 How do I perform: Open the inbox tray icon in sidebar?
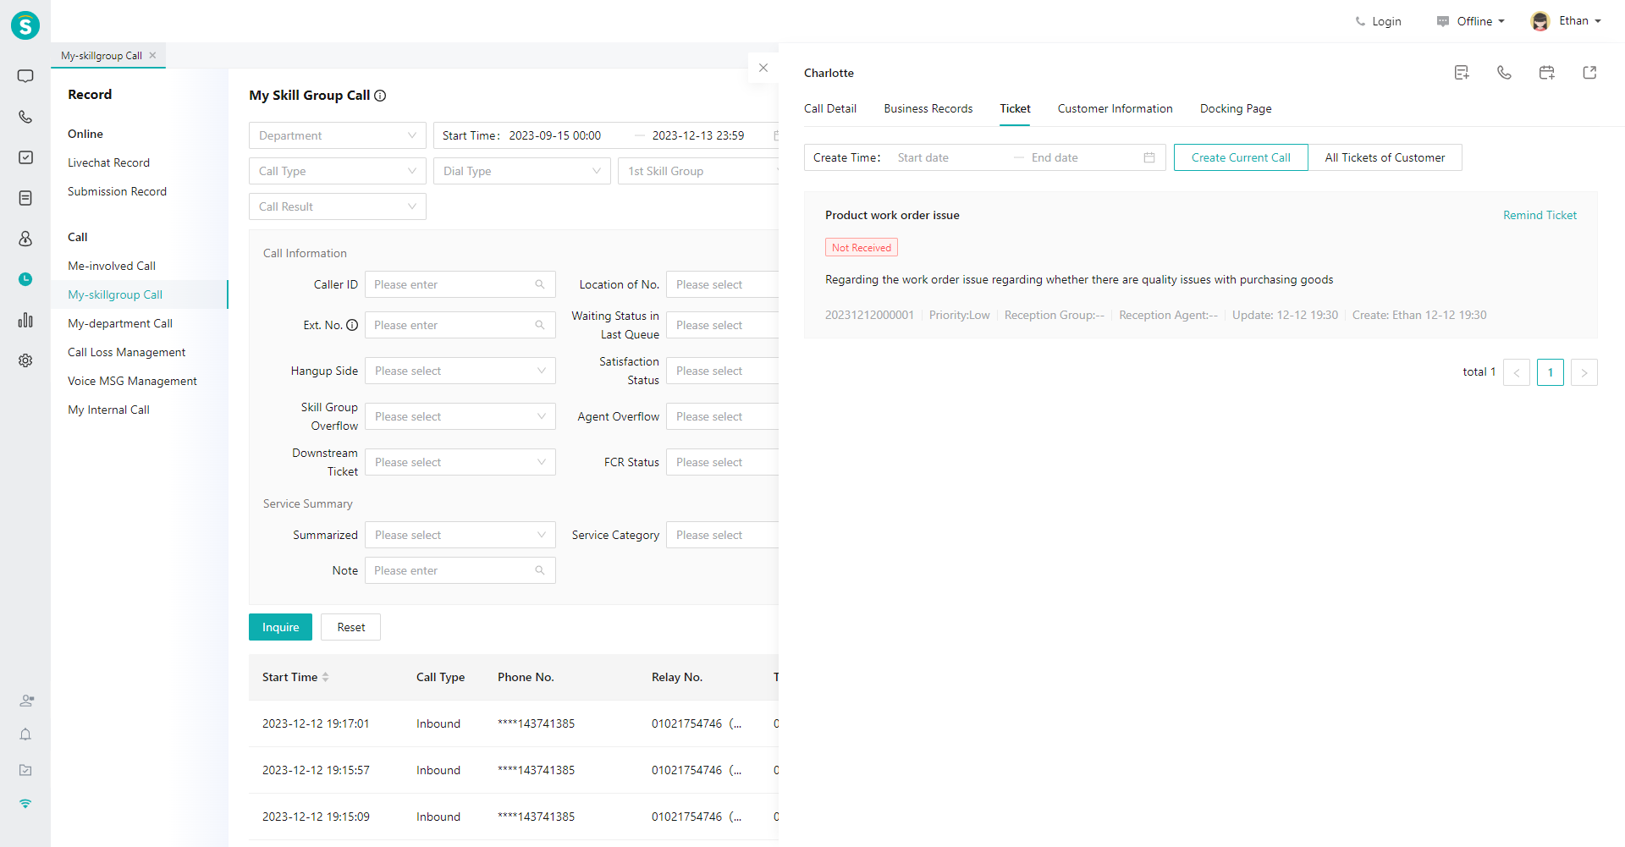click(x=25, y=770)
